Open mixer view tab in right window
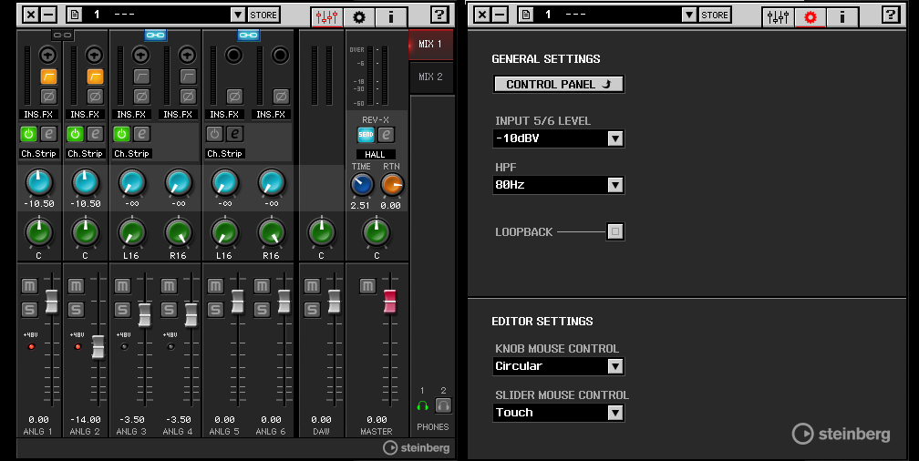The height and width of the screenshot is (461, 919). 778,16
